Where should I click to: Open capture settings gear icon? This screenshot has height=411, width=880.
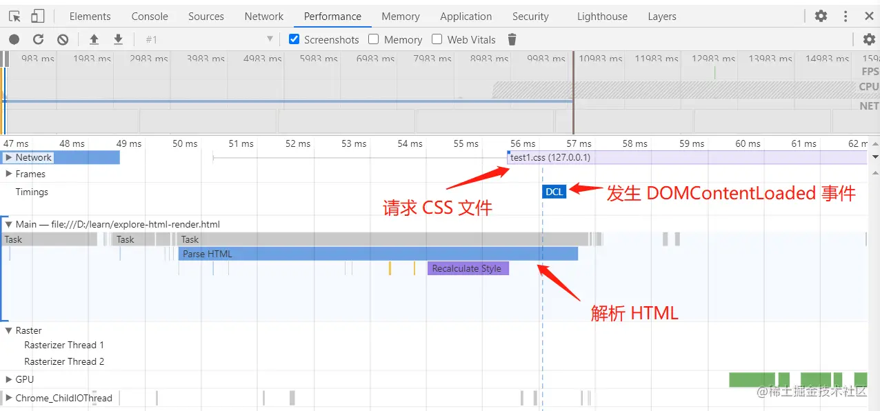pos(869,39)
